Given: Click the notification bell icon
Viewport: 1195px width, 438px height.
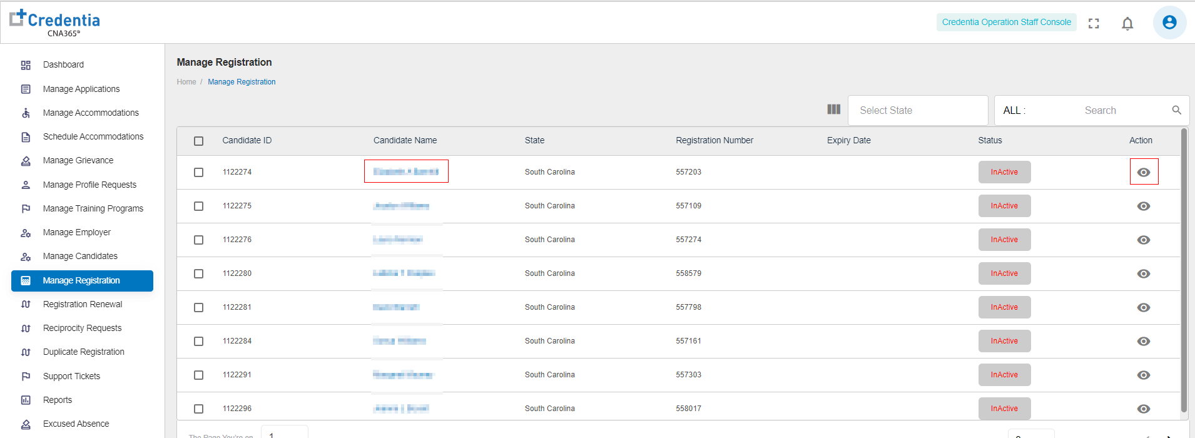Looking at the screenshot, I should coord(1127,24).
